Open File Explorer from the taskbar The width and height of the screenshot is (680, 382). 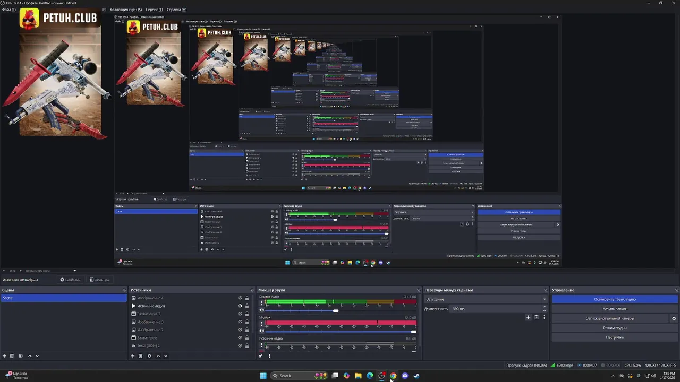(358, 376)
